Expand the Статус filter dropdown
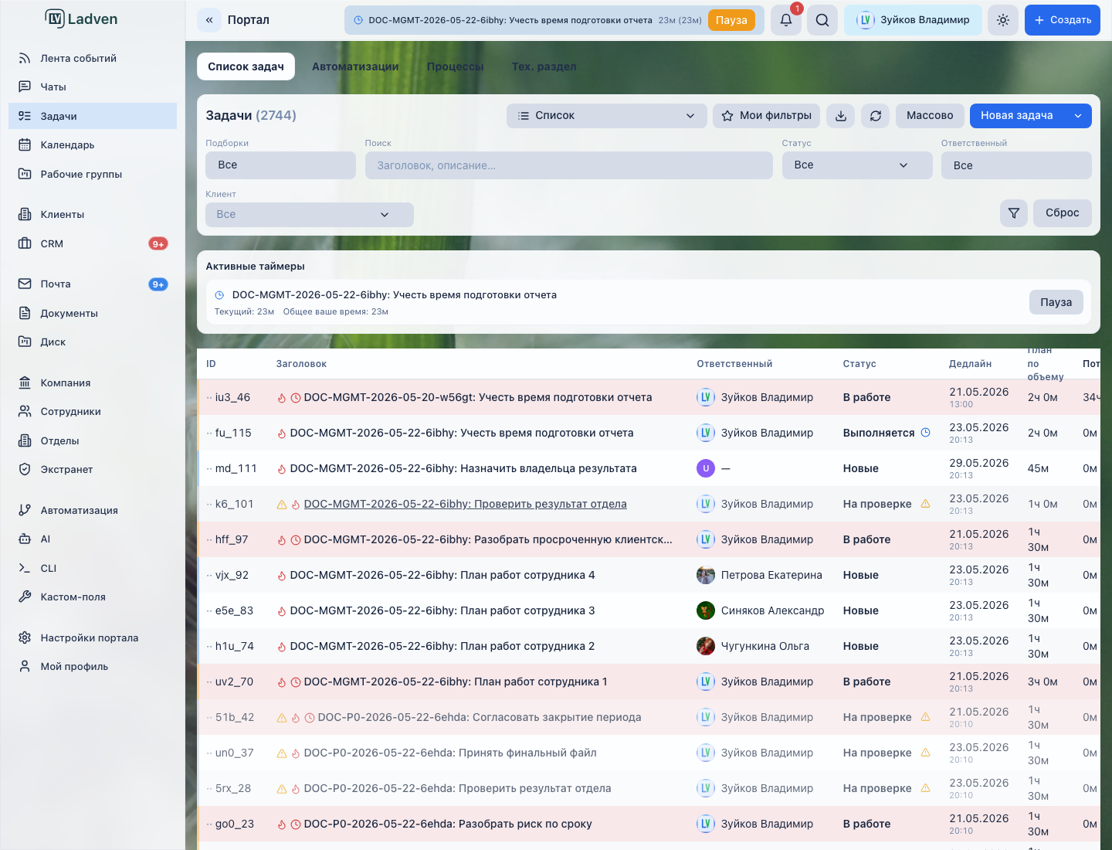 click(x=857, y=165)
